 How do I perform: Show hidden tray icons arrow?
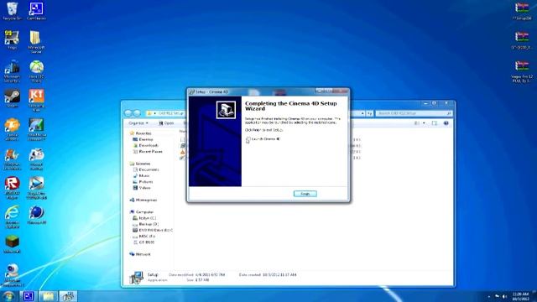[488, 296]
